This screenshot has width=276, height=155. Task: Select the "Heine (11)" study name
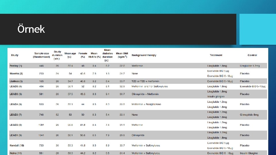tap(16, 153)
